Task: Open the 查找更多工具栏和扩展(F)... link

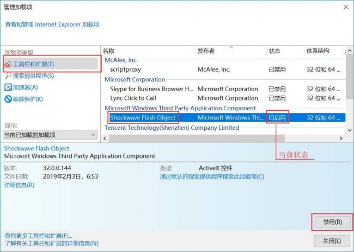Action: (39, 236)
